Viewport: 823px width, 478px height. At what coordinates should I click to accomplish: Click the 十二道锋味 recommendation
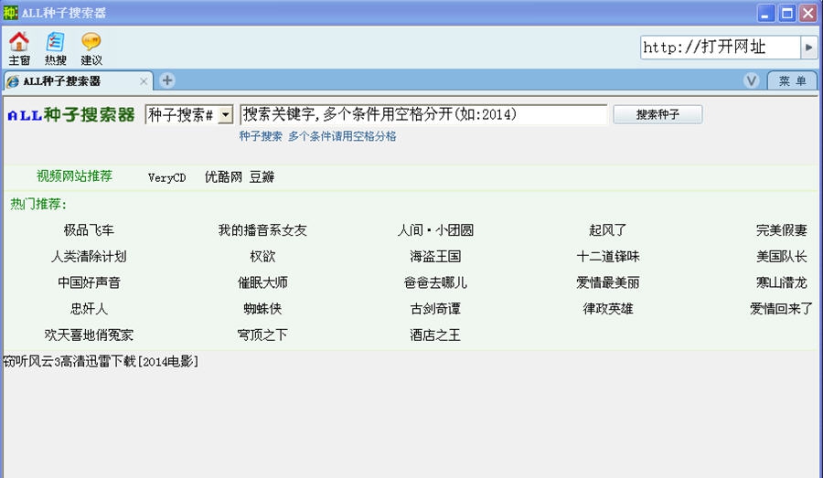point(608,256)
